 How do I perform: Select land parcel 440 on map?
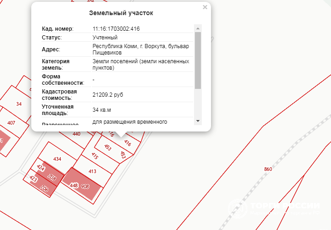click(76, 134)
